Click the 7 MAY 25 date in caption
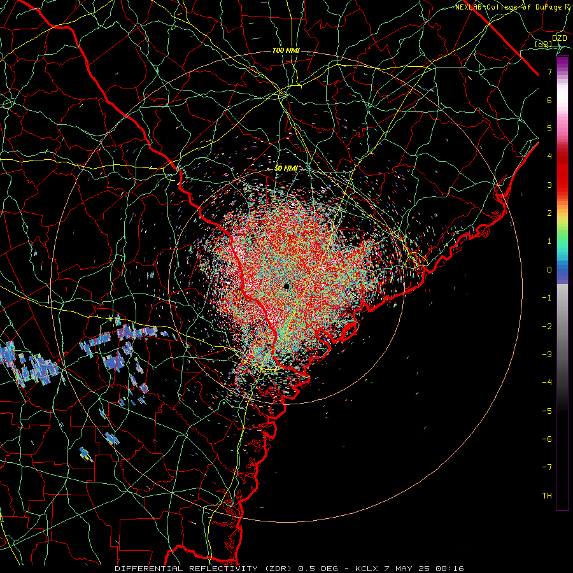Screen dimensions: 573x573 click(408, 569)
